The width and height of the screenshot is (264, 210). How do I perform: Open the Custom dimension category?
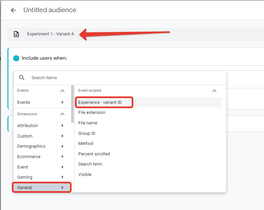click(x=41, y=136)
